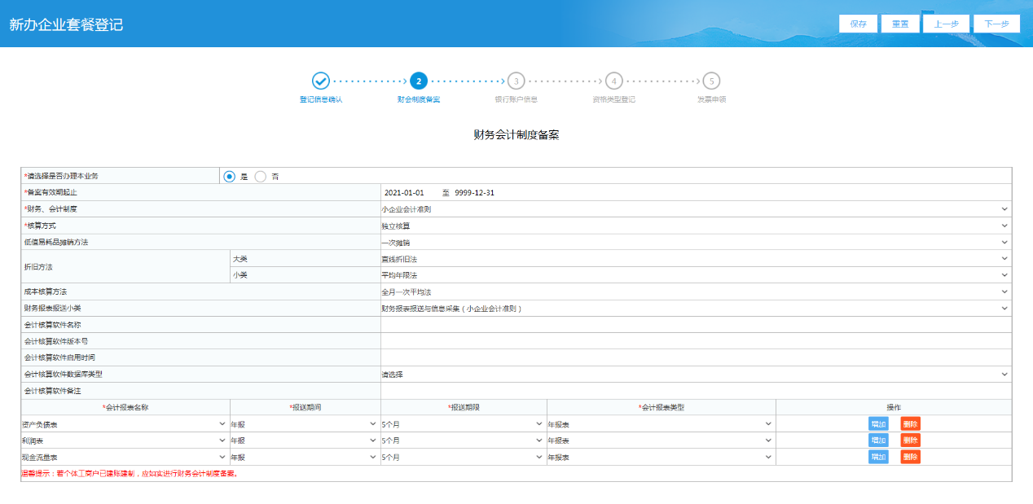Click the step 3 银行账户信息 circle

point(516,81)
